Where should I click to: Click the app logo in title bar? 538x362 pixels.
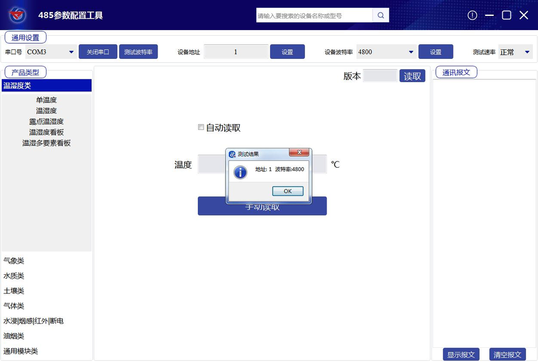point(17,15)
